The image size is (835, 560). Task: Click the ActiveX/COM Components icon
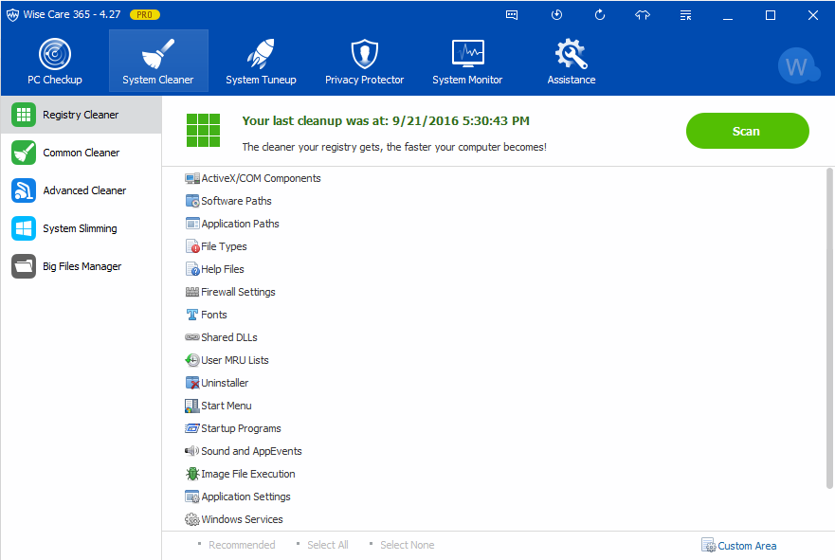(x=192, y=178)
